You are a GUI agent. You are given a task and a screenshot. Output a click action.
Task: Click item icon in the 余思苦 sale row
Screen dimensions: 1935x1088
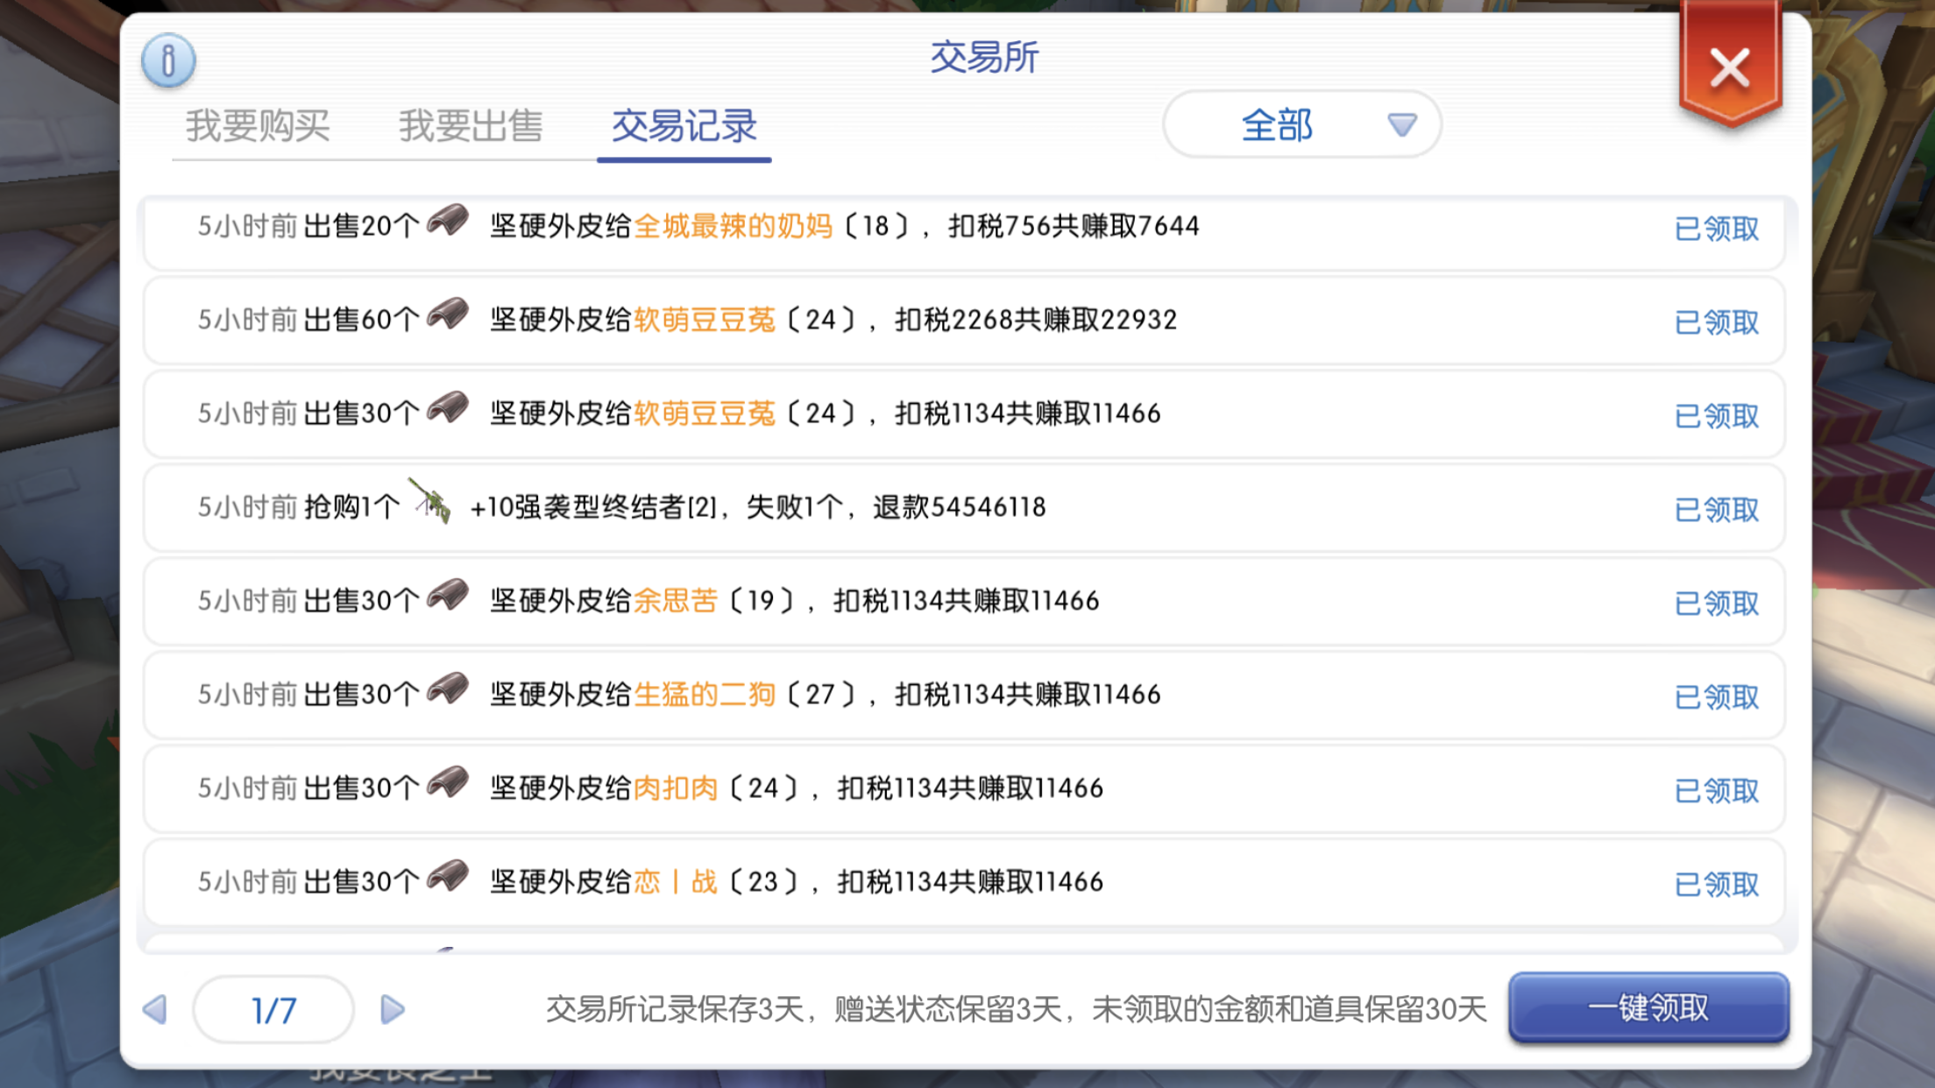click(x=449, y=596)
